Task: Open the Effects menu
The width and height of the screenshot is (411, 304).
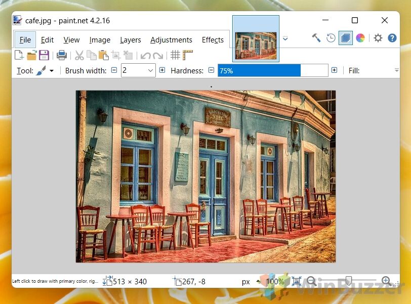Action: click(x=213, y=40)
